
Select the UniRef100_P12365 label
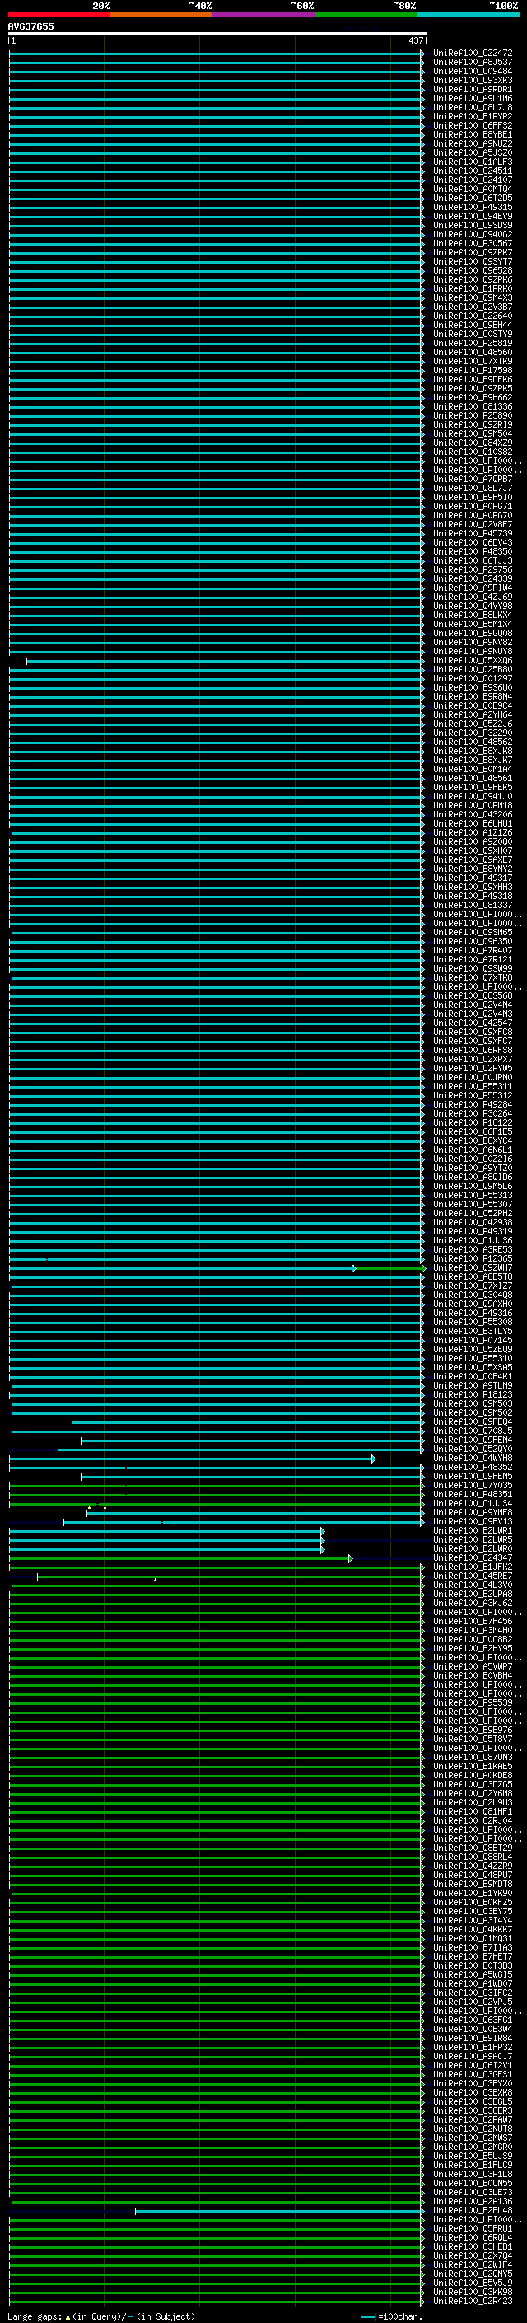coord(473,1259)
